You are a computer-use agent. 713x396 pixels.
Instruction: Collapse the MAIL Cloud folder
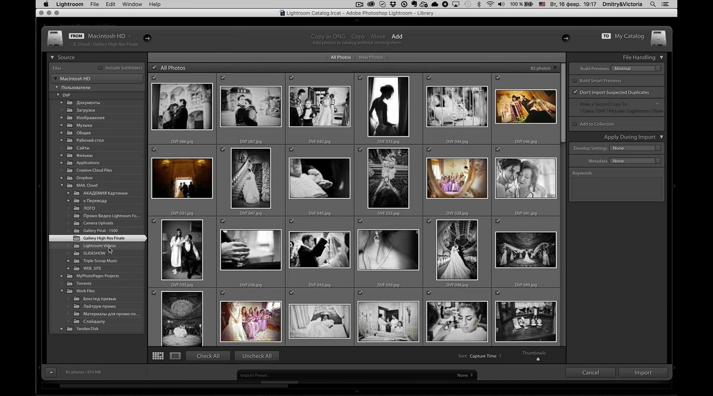point(62,185)
